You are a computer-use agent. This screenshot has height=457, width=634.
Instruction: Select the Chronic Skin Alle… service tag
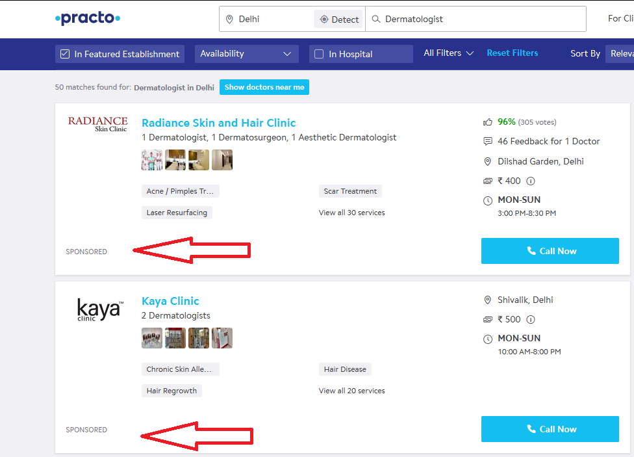(x=181, y=369)
